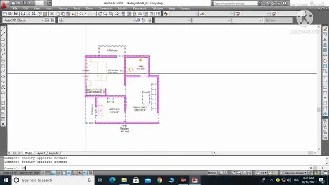The height and width of the screenshot is (185, 329).
Task: Open the table style dropdown
Action: (x=255, y=14)
